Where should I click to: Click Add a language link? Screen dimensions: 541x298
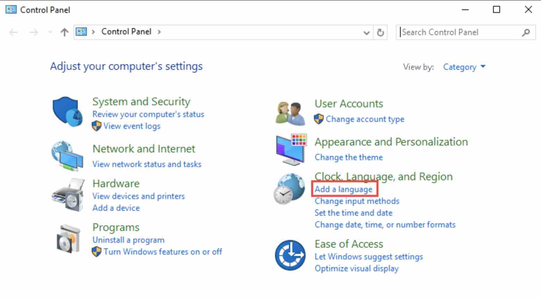coord(344,189)
